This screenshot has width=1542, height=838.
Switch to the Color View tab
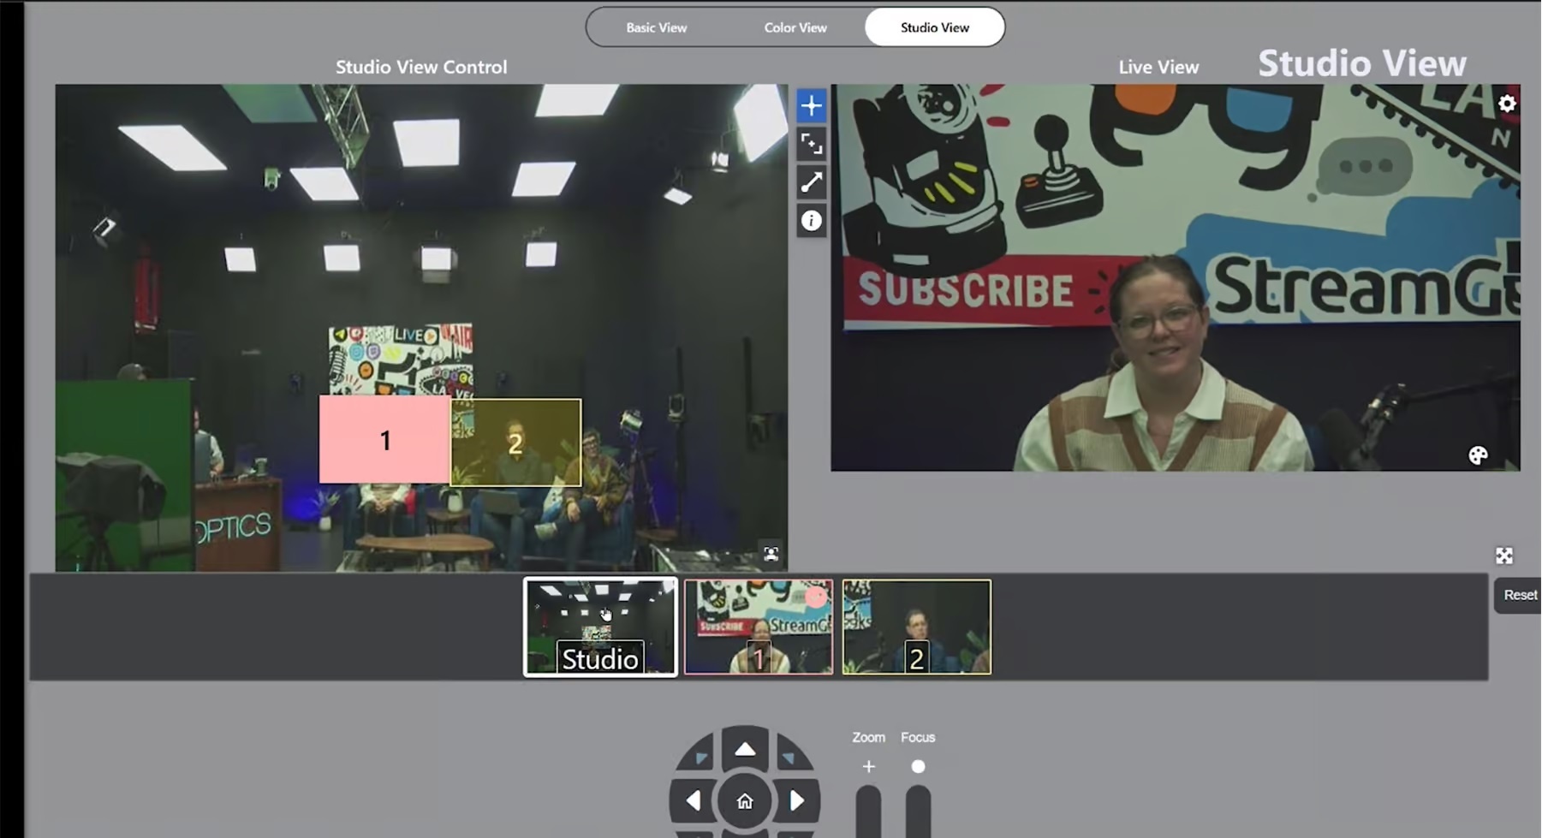tap(795, 27)
